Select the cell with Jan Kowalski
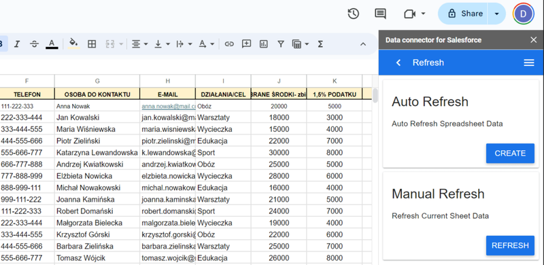Viewport: 544px width, 265px height. [x=97, y=118]
